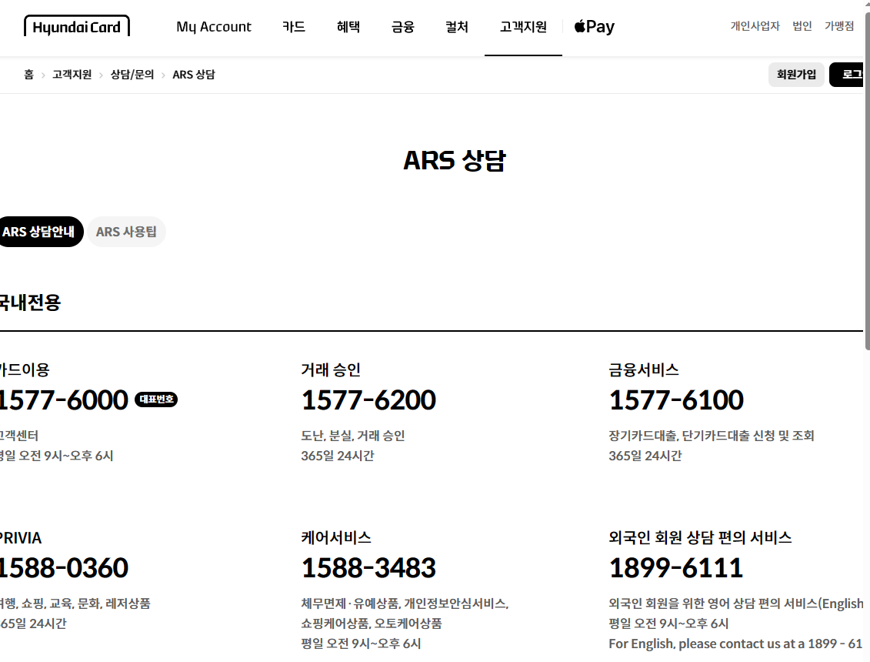
Task: Click the 1577-6100 phone number
Action: click(676, 400)
